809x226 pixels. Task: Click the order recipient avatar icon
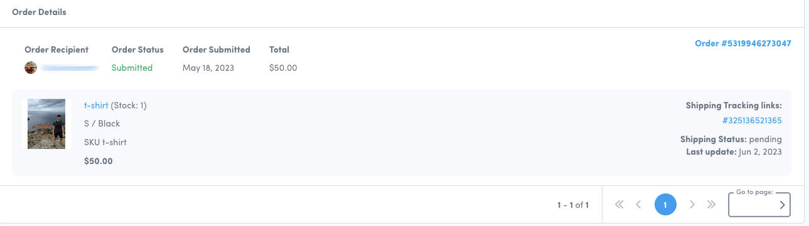tap(31, 68)
